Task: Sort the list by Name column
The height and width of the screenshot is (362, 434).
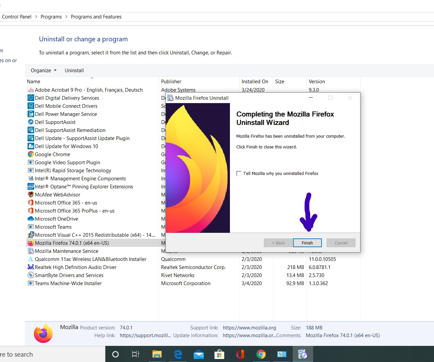Action: [92, 81]
